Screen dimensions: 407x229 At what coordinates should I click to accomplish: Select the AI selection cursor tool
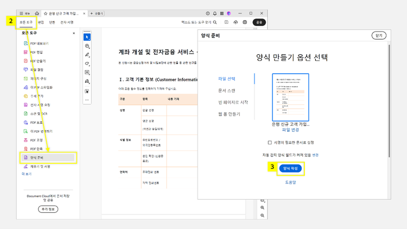87,91
